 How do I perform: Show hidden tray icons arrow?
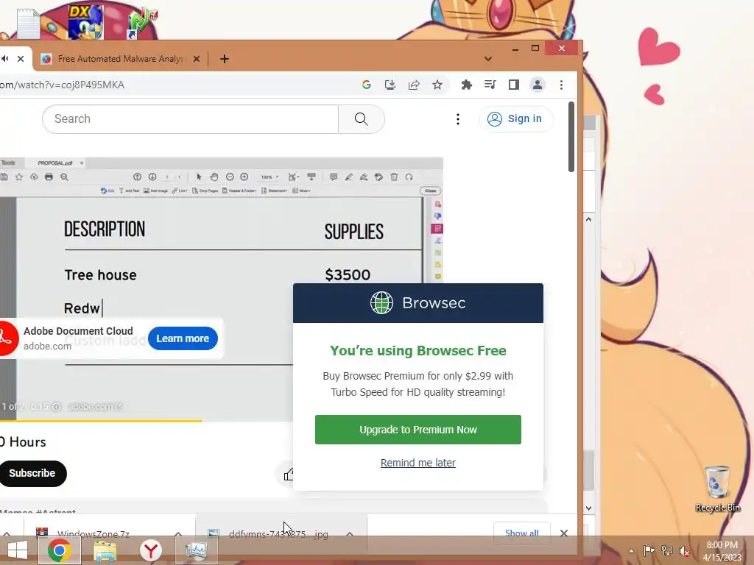pyautogui.click(x=631, y=551)
